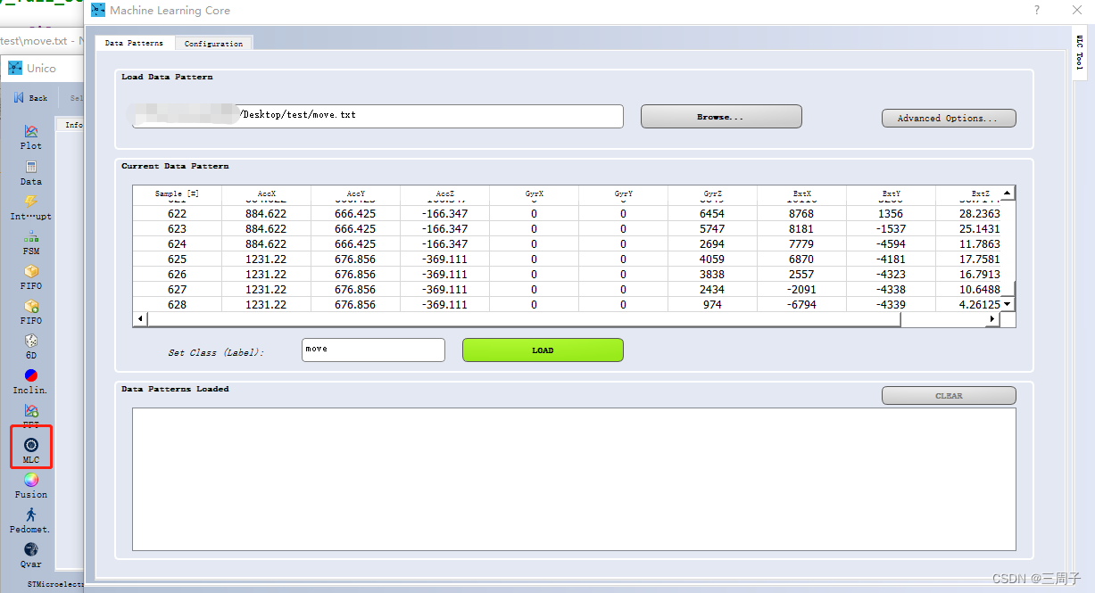Open the Inclinometer tool
The image size is (1095, 593).
[31, 382]
